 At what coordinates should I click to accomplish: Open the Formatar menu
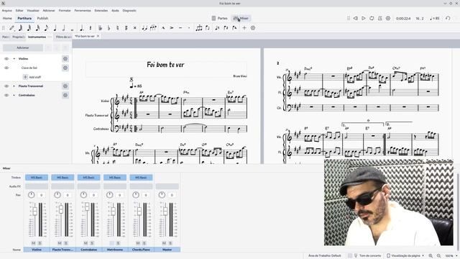[x=65, y=10]
